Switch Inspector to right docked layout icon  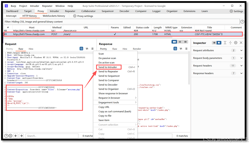pos(219,43)
